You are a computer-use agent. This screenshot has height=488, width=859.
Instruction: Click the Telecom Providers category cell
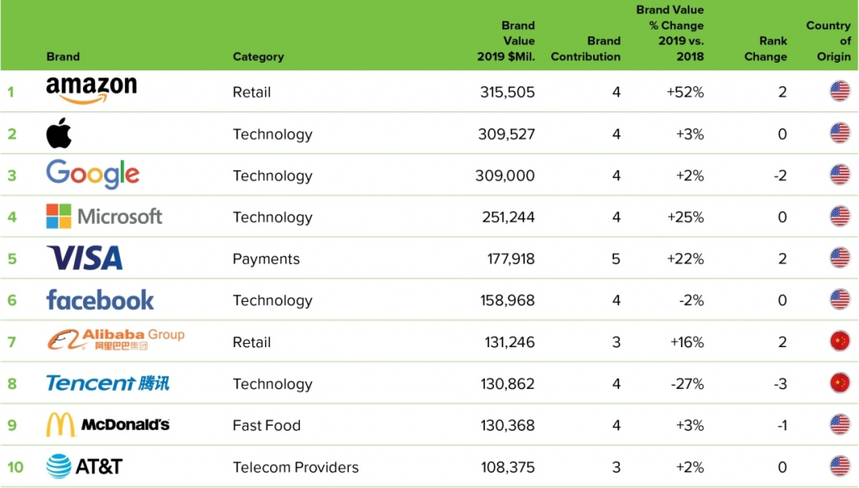[x=295, y=467]
